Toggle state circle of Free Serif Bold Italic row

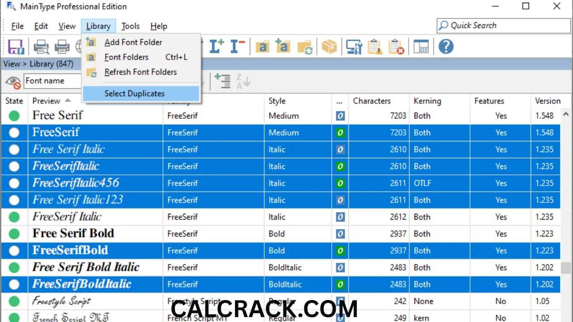pyautogui.click(x=14, y=267)
